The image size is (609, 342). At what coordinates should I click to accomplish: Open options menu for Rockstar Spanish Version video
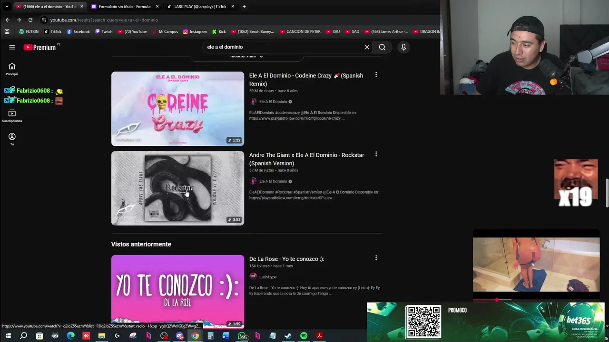pos(376,154)
